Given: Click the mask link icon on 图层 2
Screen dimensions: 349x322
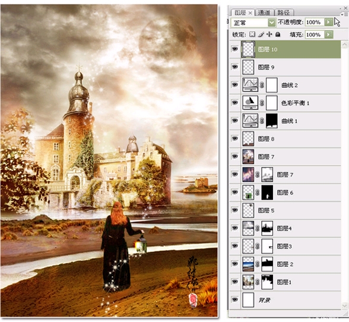Looking at the screenshot, I should [258, 264].
